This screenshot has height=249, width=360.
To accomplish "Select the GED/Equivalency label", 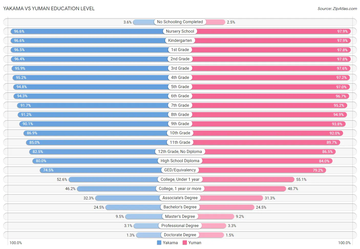I will (x=180, y=170).
